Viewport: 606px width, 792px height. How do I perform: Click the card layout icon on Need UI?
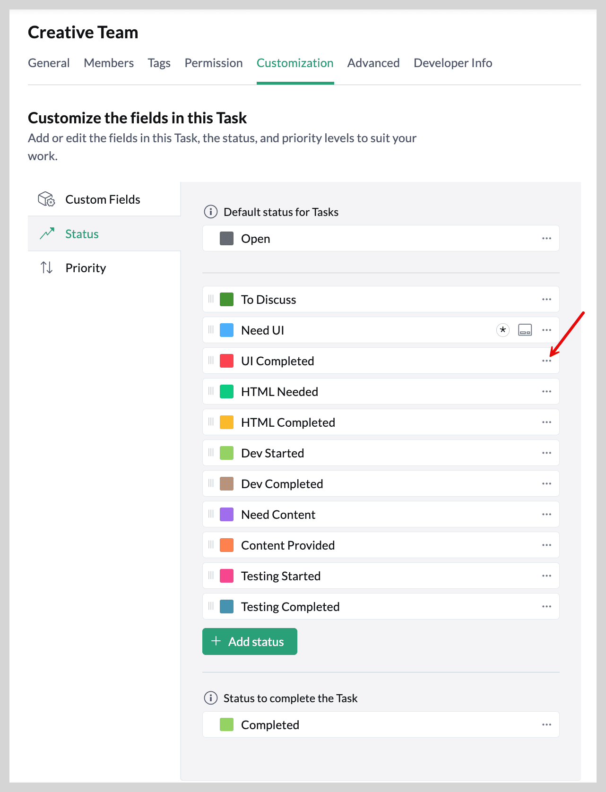pyautogui.click(x=525, y=330)
